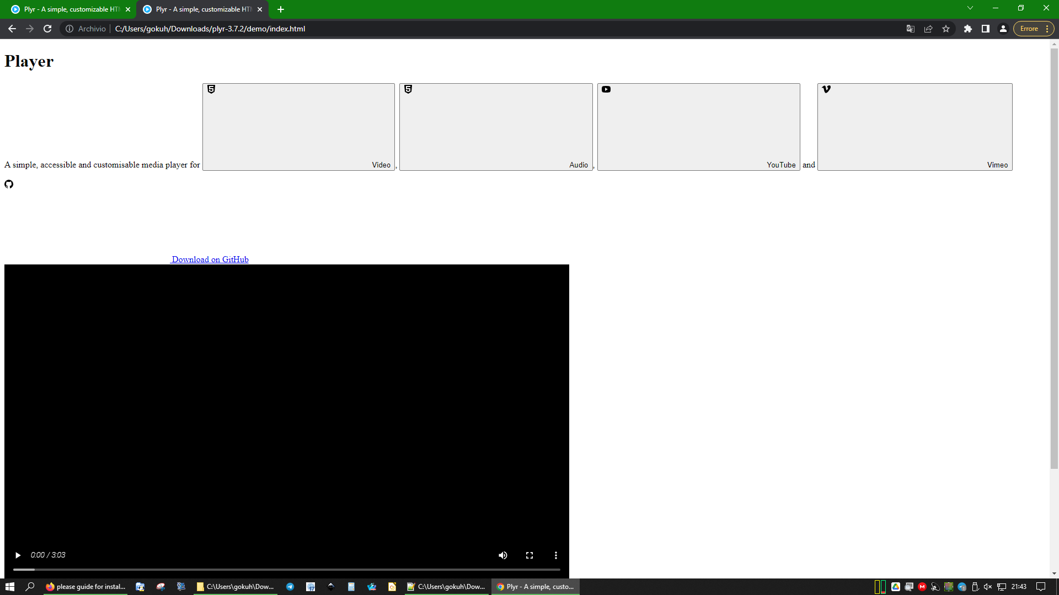Click the browser share icon
Viewport: 1059px width, 595px height.
(x=928, y=29)
